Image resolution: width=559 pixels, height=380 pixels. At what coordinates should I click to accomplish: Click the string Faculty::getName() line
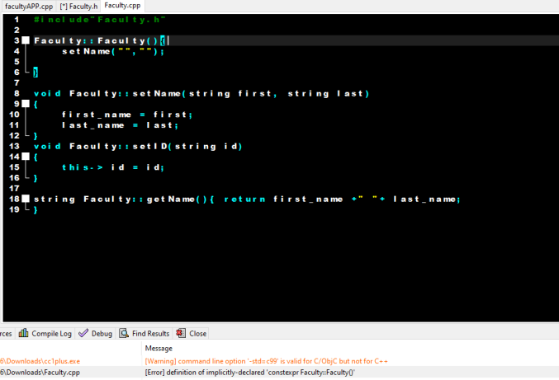click(x=247, y=199)
